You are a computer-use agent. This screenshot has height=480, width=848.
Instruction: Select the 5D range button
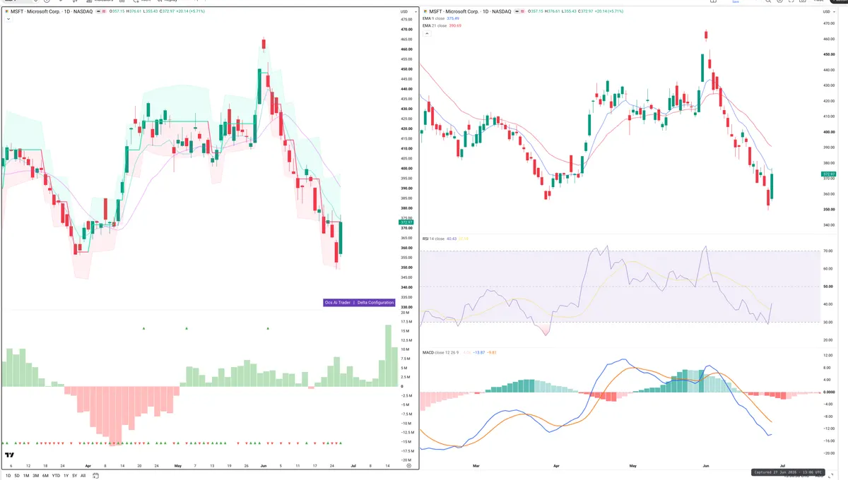pyautogui.click(x=17, y=476)
